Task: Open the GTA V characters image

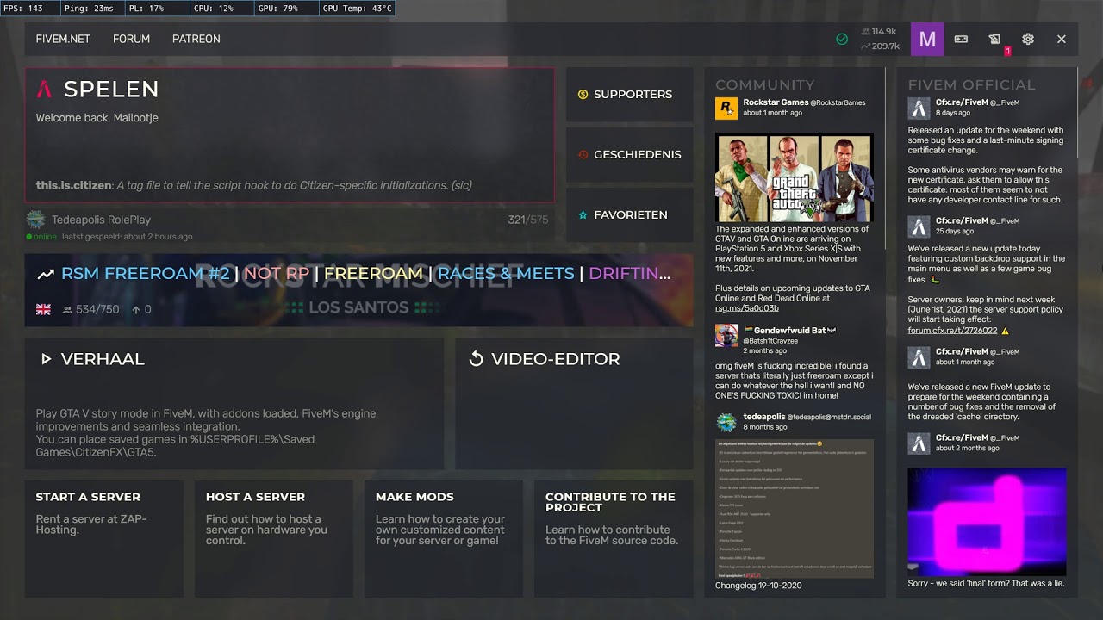Action: (x=795, y=177)
